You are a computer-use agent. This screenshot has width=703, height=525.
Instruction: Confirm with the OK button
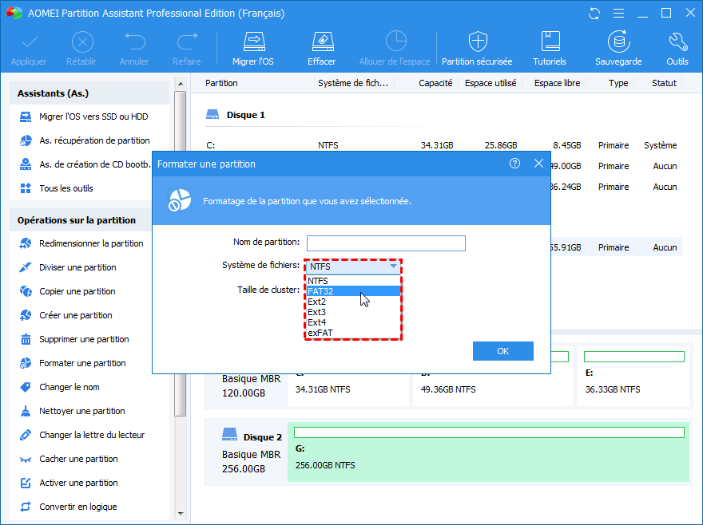[x=503, y=351]
